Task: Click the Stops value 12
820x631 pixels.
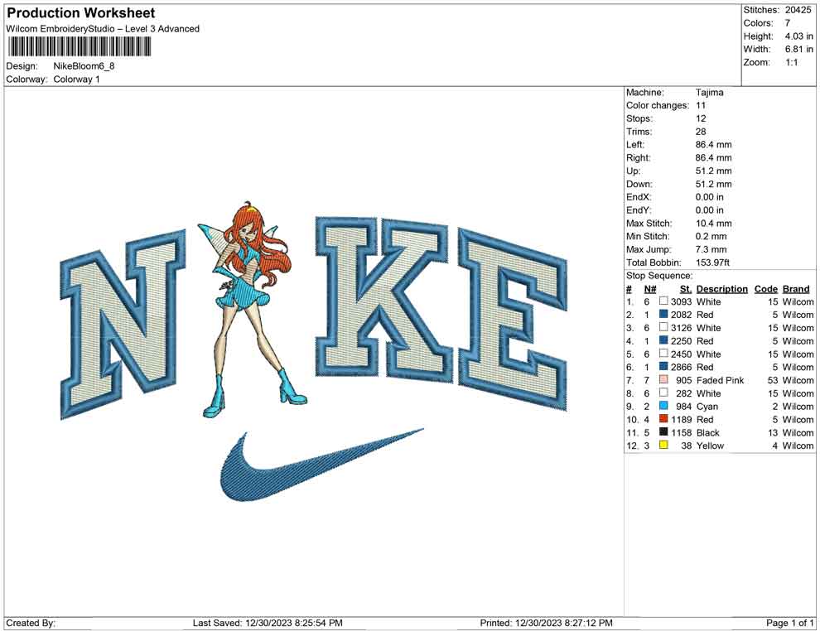Action: coord(701,118)
